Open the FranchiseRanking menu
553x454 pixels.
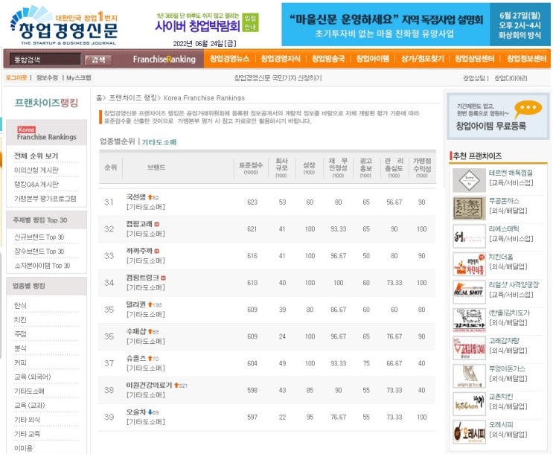[164, 60]
